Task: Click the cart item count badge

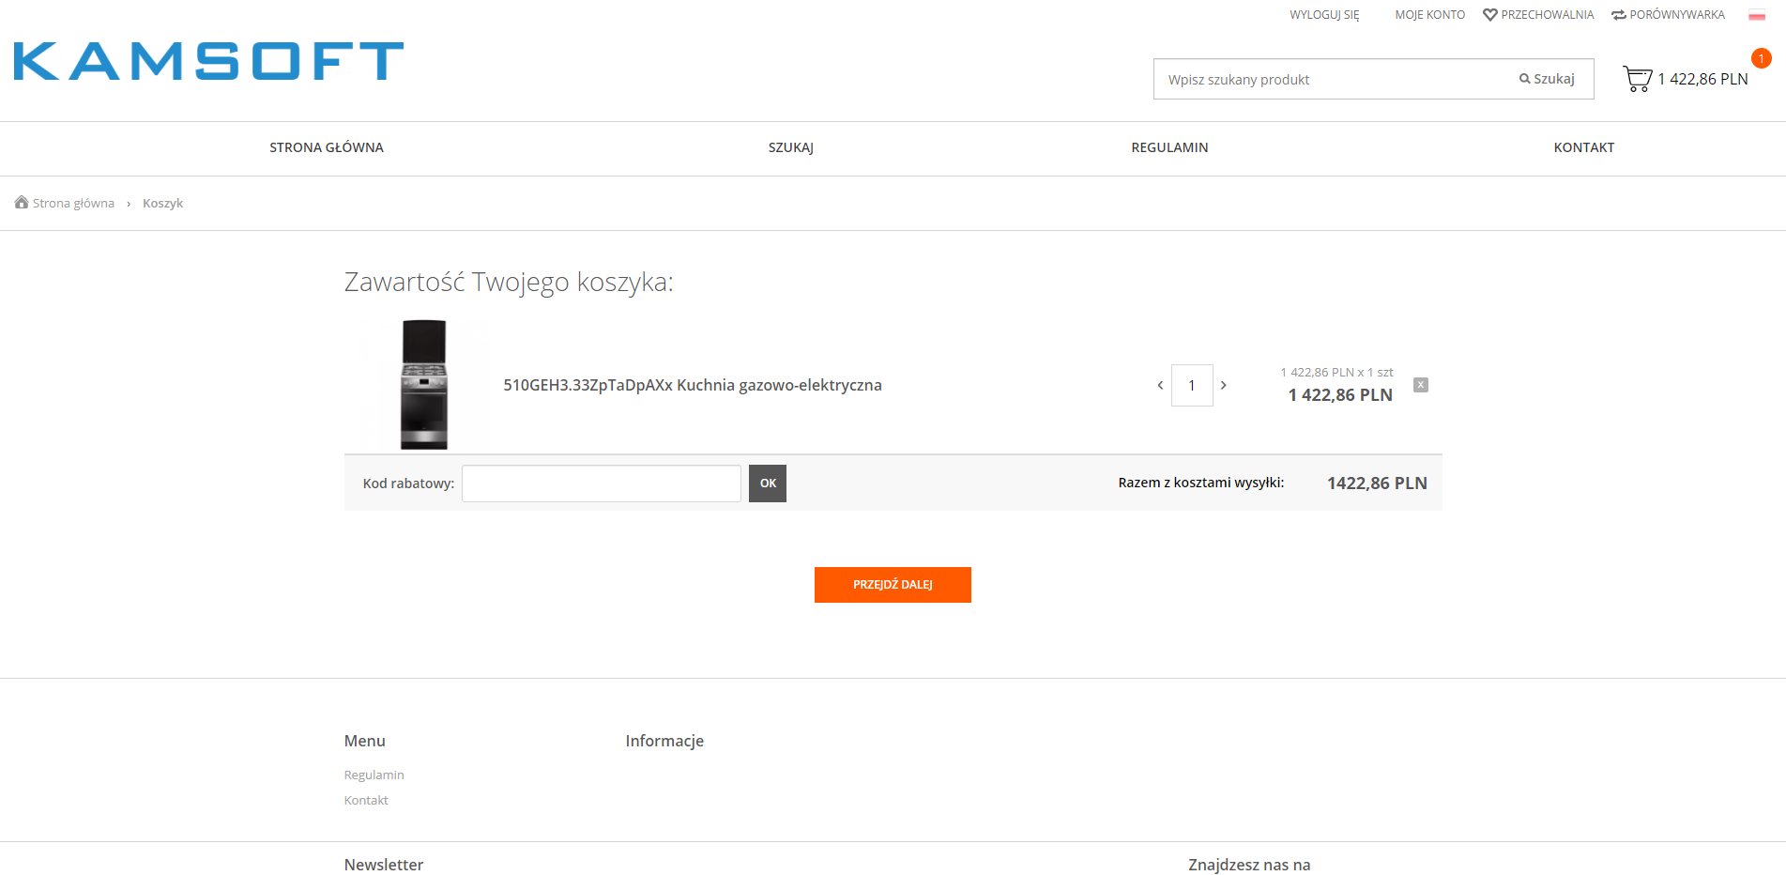Action: click(1762, 58)
